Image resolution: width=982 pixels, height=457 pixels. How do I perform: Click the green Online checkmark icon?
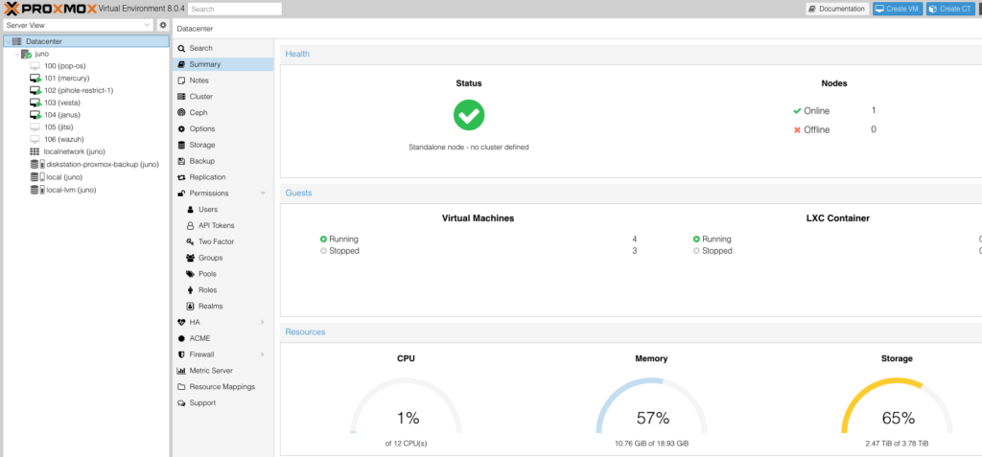point(797,111)
